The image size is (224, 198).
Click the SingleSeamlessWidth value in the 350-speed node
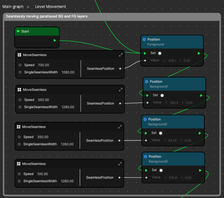click(67, 144)
